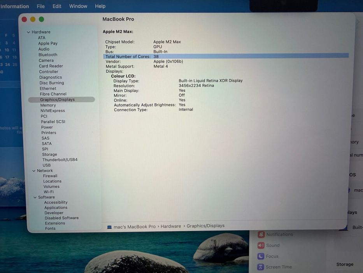Open the File menu

coord(41,6)
